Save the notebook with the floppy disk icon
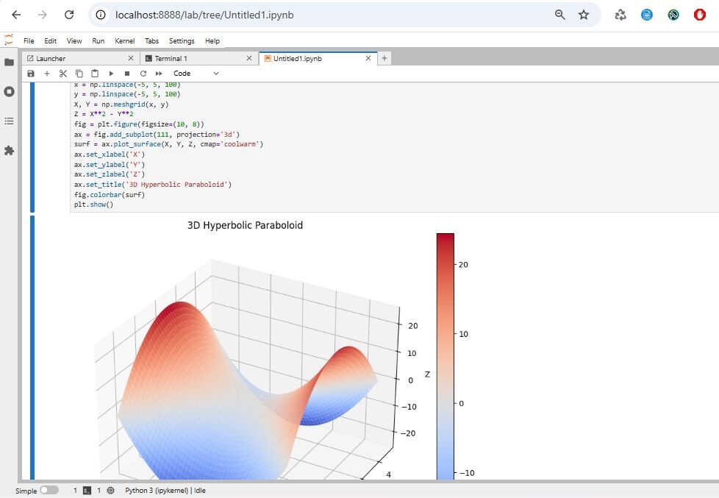 [x=30, y=74]
